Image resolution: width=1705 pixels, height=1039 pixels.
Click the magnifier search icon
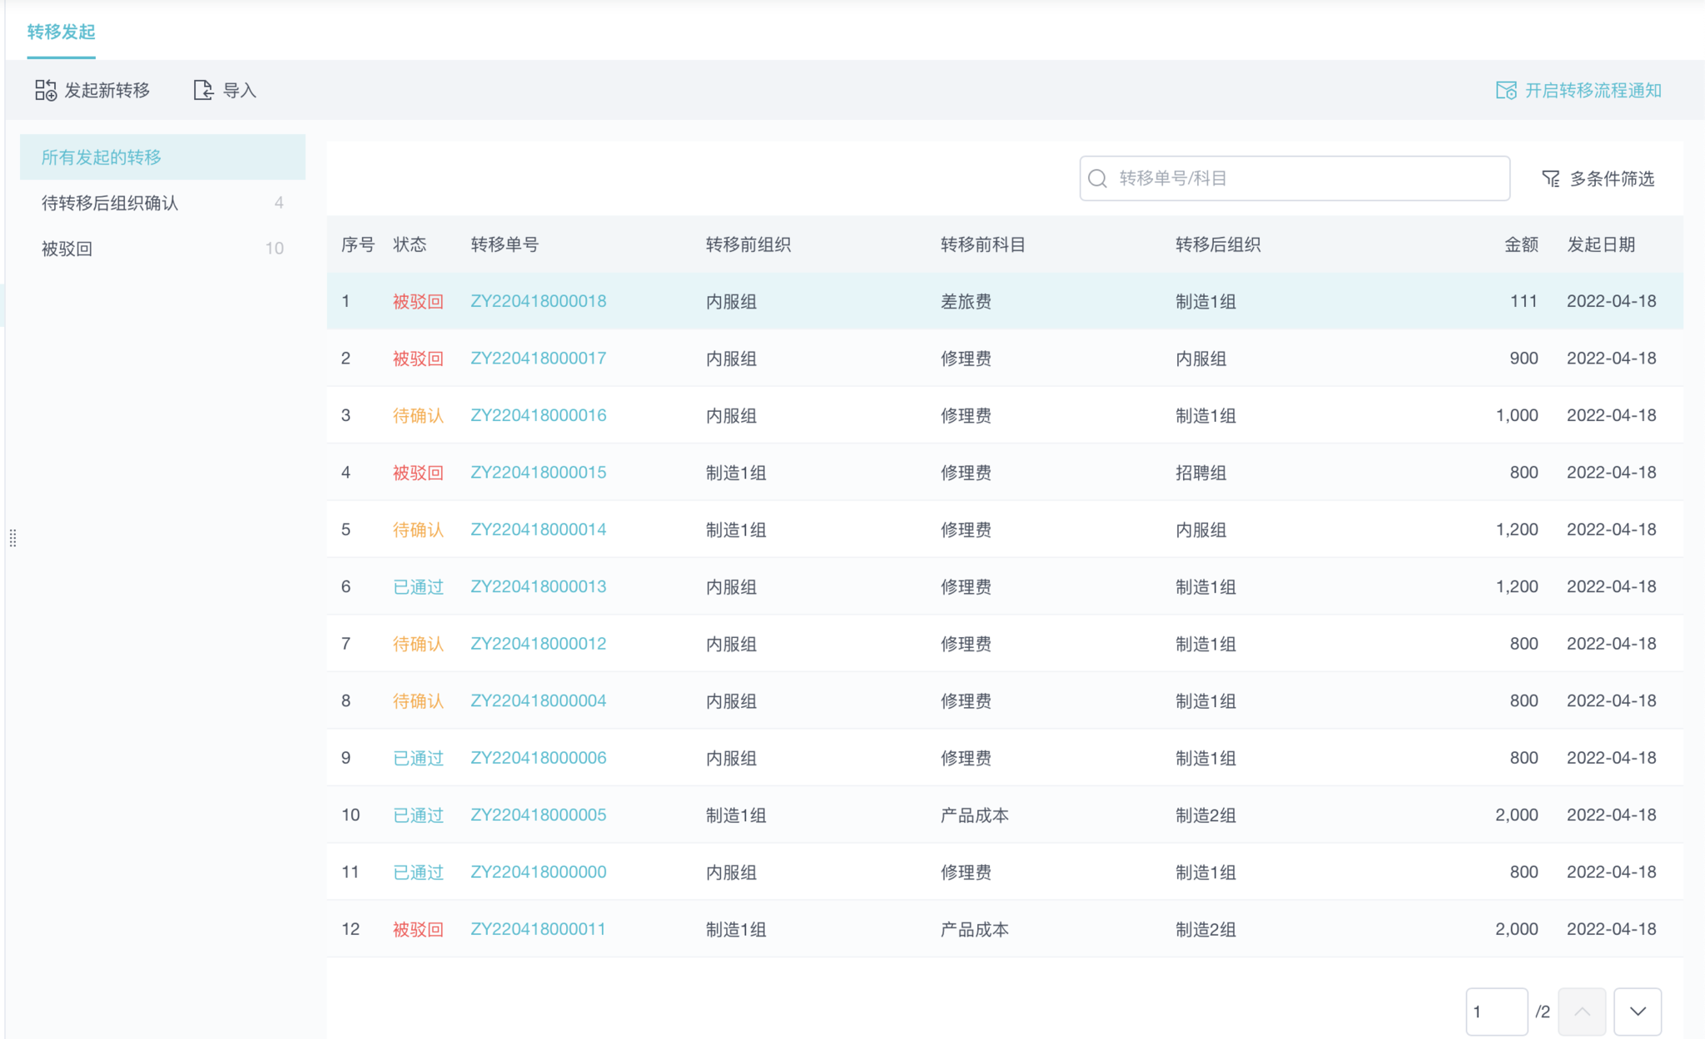[1097, 178]
